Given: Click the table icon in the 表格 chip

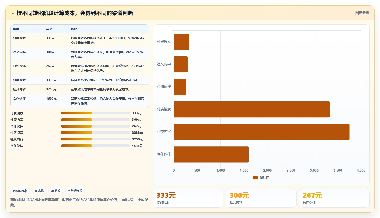Looking at the screenshot, I should click(x=36, y=191).
